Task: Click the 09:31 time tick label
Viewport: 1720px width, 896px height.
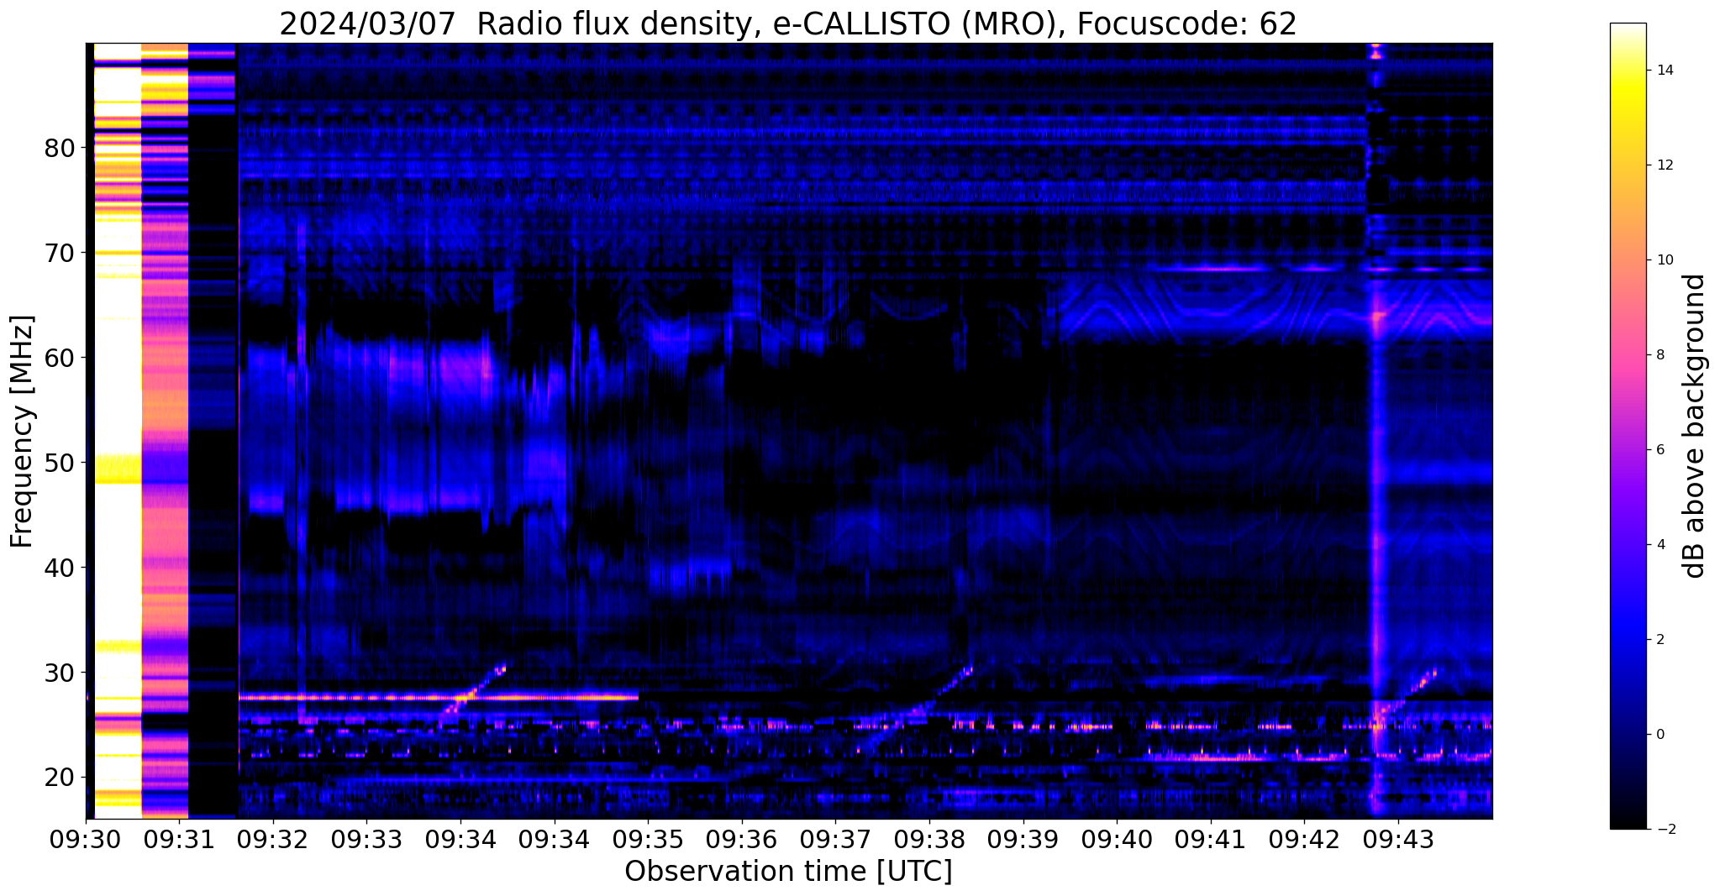Action: pyautogui.click(x=180, y=839)
